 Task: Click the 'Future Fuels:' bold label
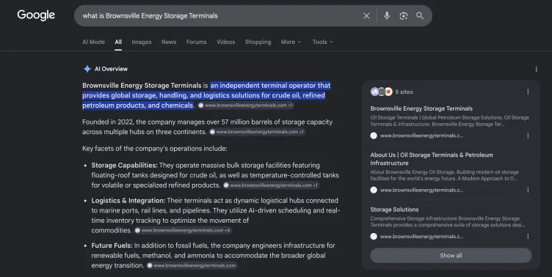[x=112, y=245]
